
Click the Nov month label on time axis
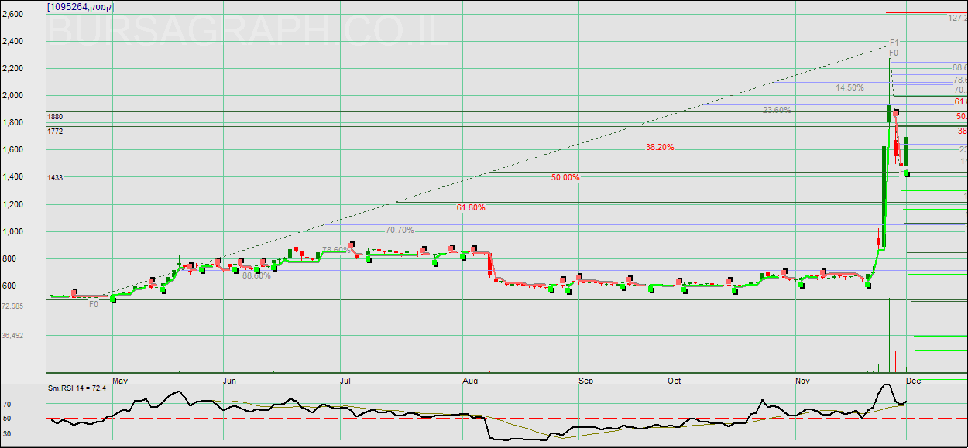point(802,381)
